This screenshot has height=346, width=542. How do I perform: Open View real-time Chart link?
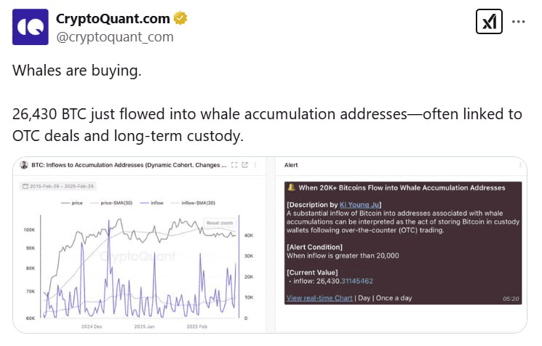click(x=319, y=298)
